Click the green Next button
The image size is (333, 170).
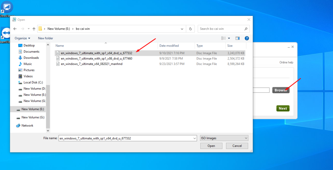tap(283, 108)
